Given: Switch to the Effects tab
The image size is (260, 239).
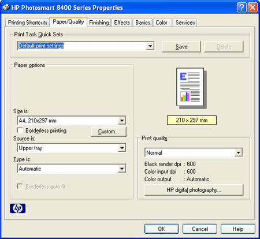Looking at the screenshot, I should [x=122, y=23].
